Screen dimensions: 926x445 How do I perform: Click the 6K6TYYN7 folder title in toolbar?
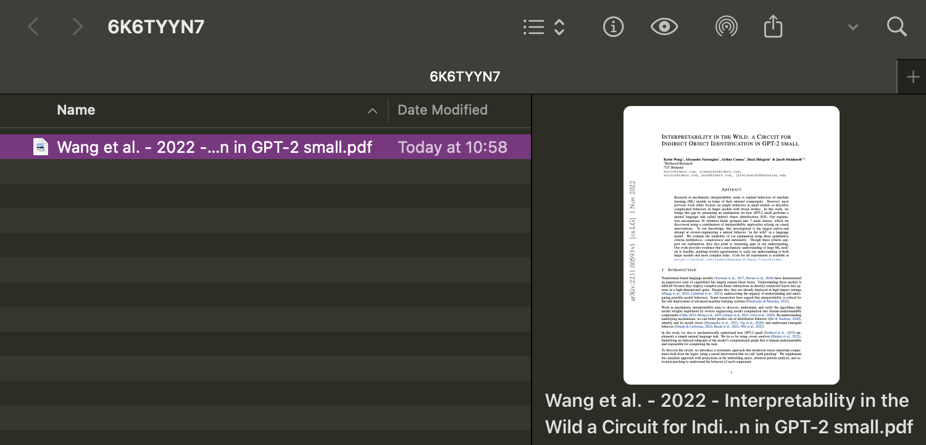click(x=156, y=27)
